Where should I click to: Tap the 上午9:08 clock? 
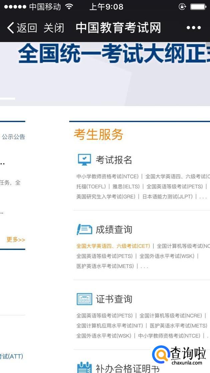click(x=106, y=7)
